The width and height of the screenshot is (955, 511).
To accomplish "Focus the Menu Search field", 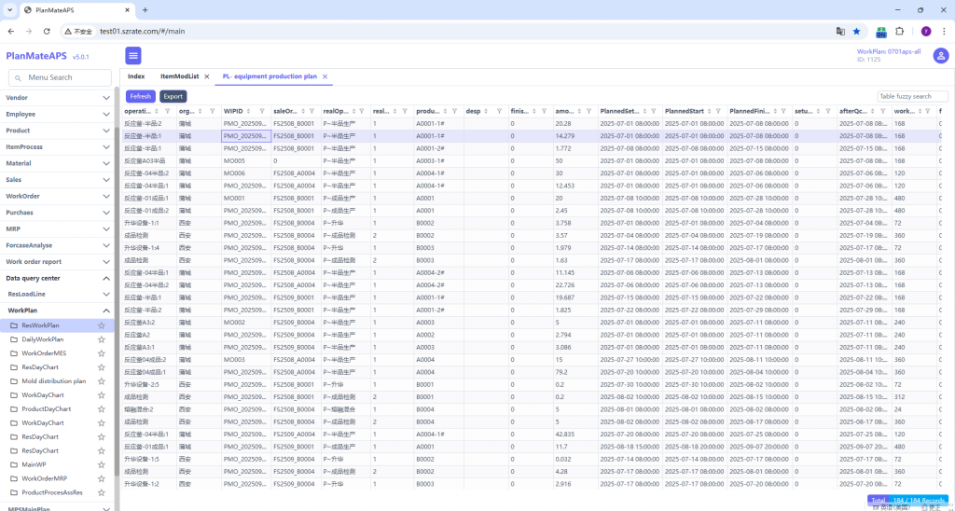I will (x=60, y=77).
